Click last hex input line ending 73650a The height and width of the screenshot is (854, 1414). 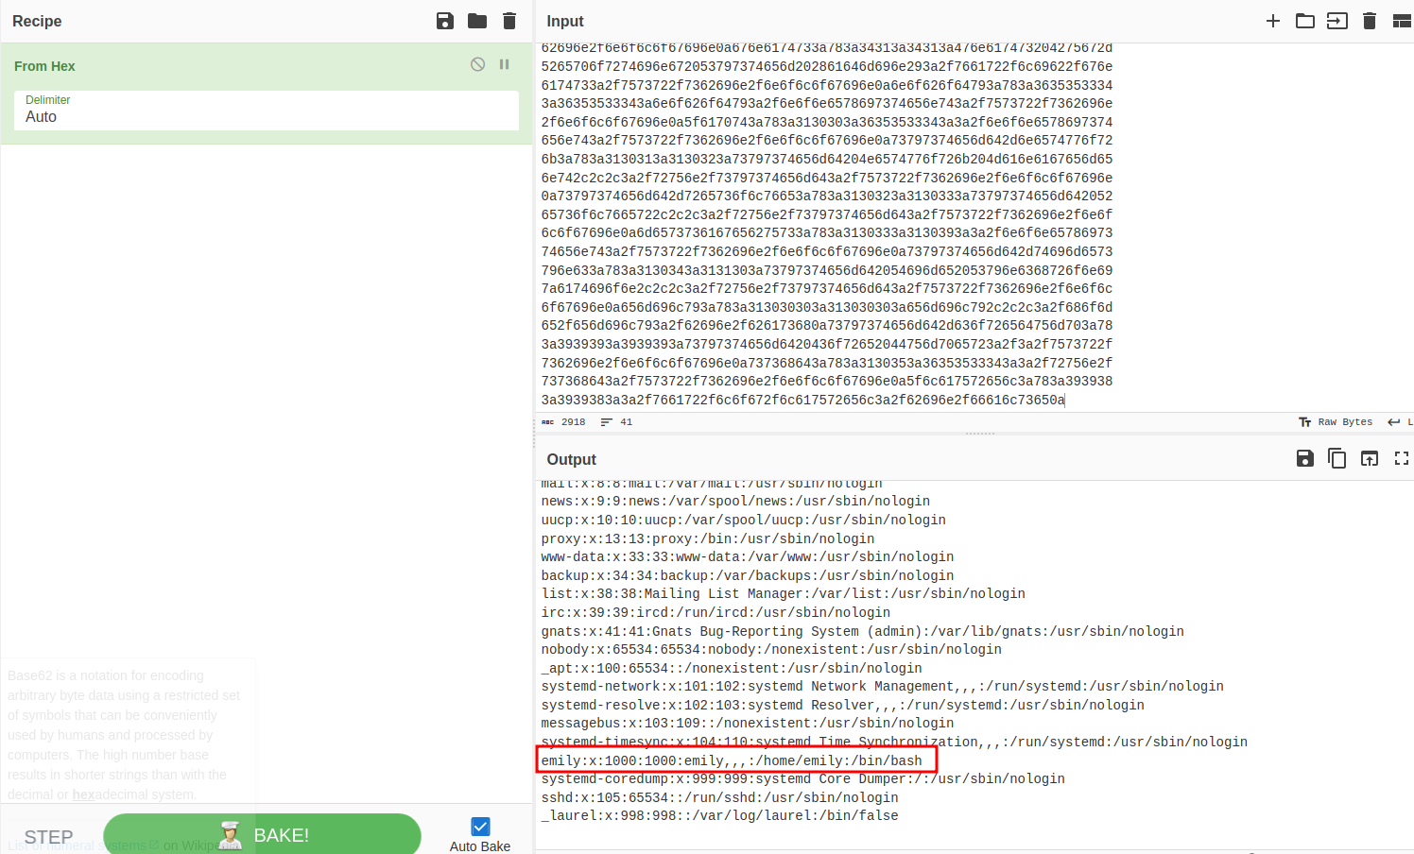(802, 401)
